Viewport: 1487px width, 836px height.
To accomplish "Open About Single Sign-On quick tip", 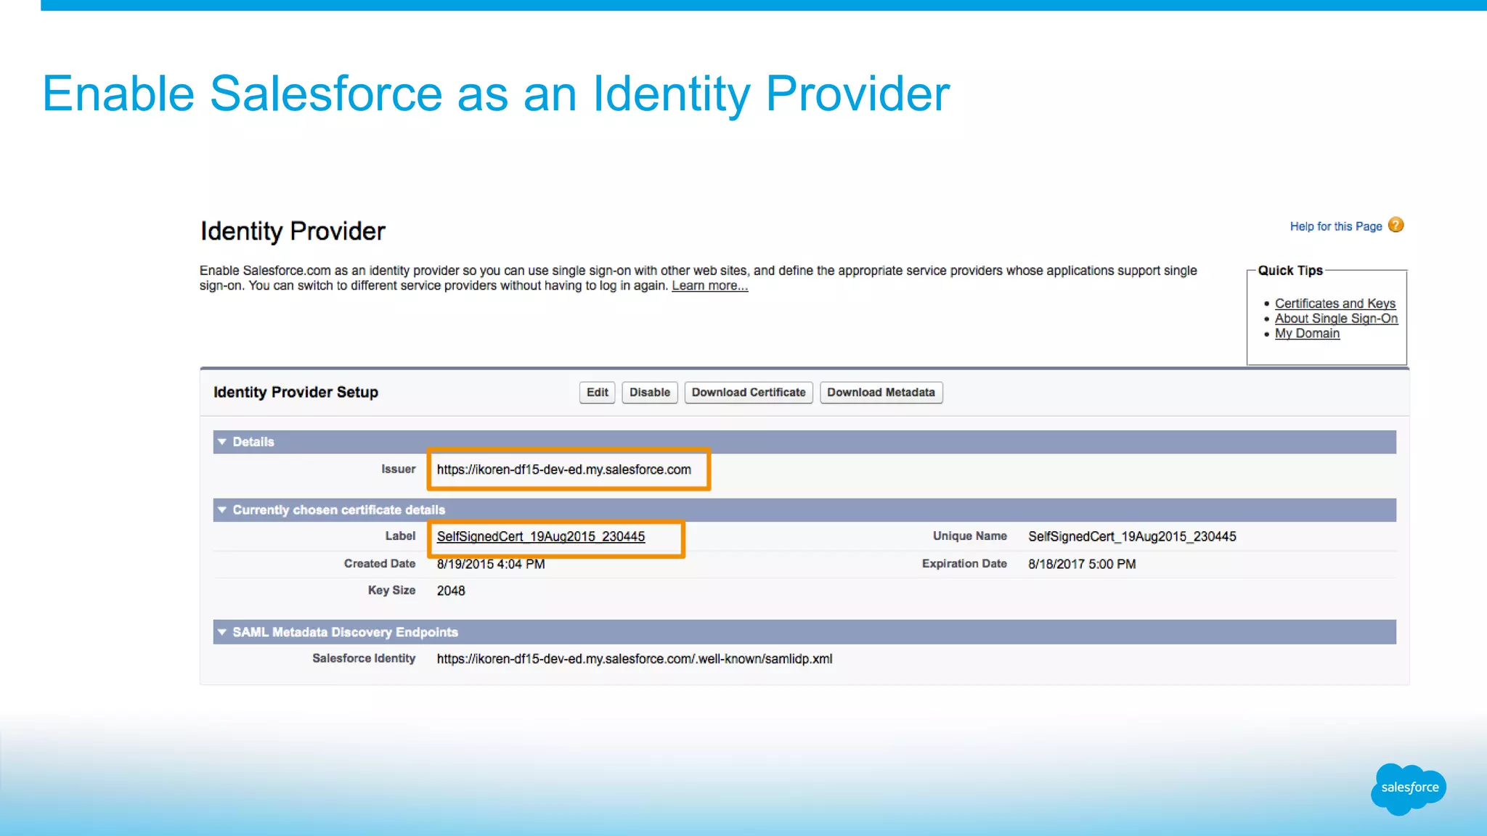I will [1336, 319].
